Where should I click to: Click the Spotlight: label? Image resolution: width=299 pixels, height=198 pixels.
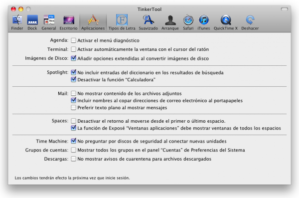pos(58,72)
